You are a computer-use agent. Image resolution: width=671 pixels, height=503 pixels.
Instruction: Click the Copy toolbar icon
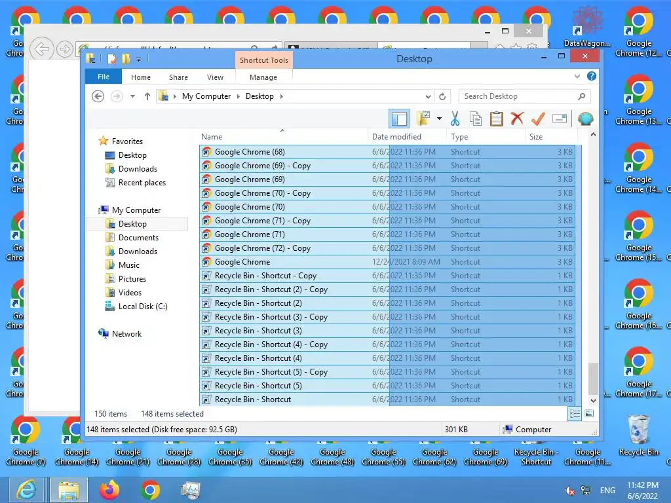pyautogui.click(x=476, y=119)
